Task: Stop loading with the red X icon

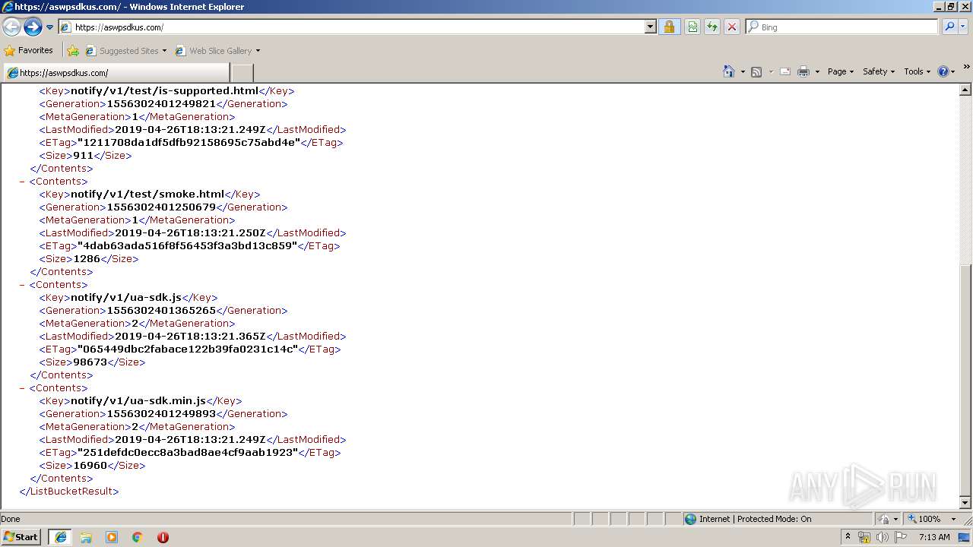Action: (x=732, y=27)
